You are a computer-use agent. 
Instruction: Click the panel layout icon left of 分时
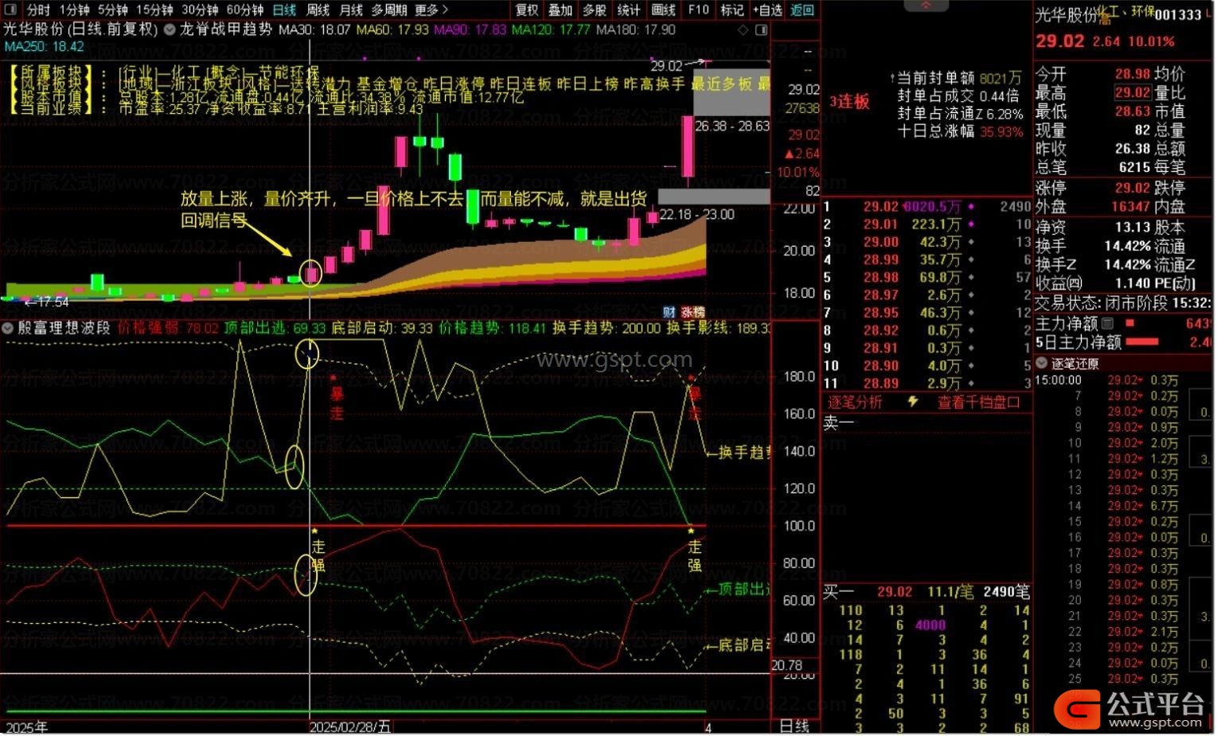pyautogui.click(x=10, y=10)
